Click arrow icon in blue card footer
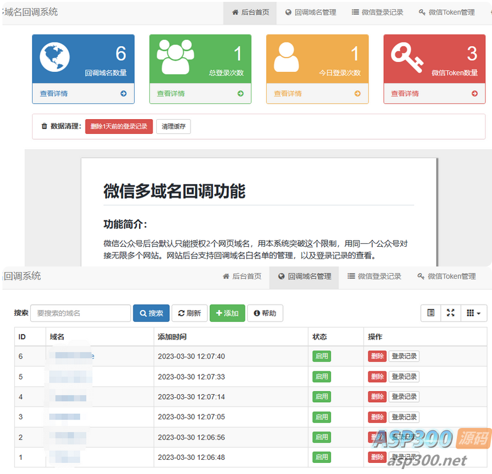The width and height of the screenshot is (492, 474). [123, 93]
